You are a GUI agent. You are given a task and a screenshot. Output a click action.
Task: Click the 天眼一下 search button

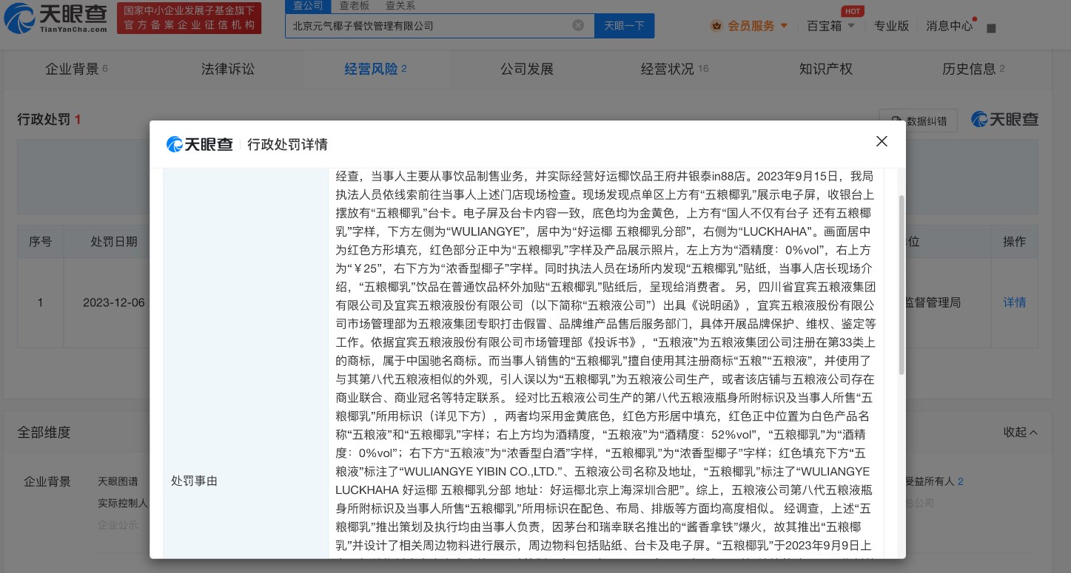(x=624, y=25)
